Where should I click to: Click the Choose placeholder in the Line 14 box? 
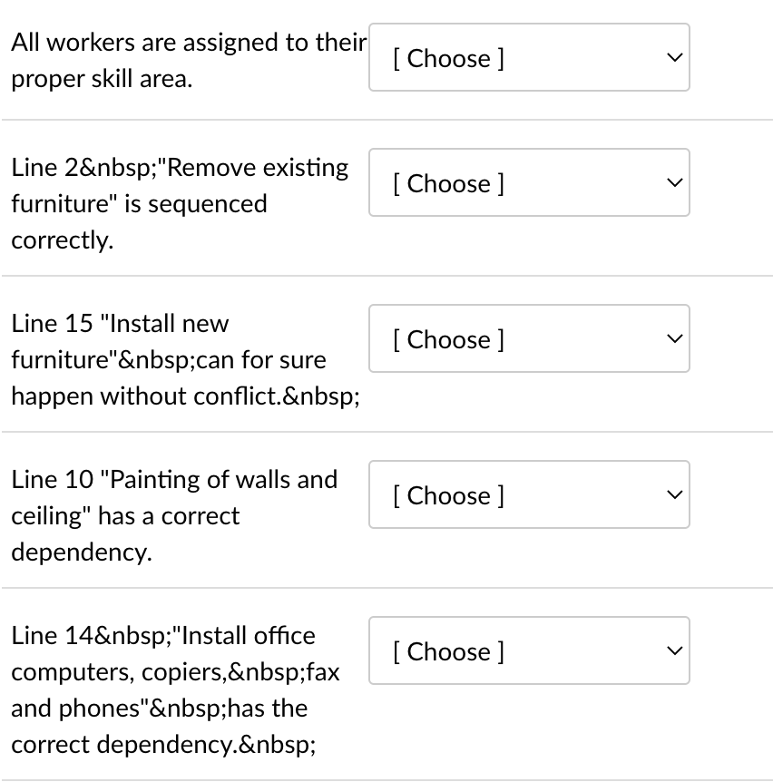(447, 651)
